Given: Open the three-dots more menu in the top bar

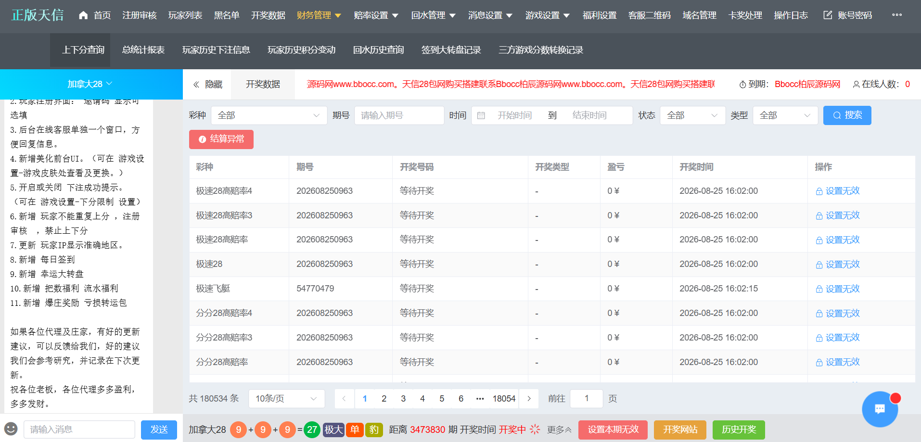Looking at the screenshot, I should pos(897,15).
